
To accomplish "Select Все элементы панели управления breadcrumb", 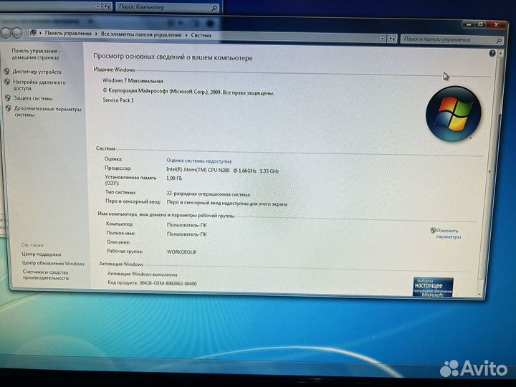I will (140, 34).
